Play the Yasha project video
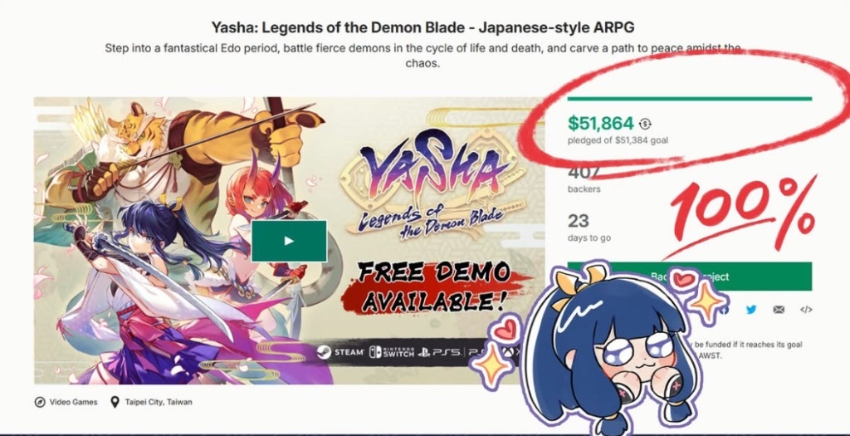 click(289, 241)
